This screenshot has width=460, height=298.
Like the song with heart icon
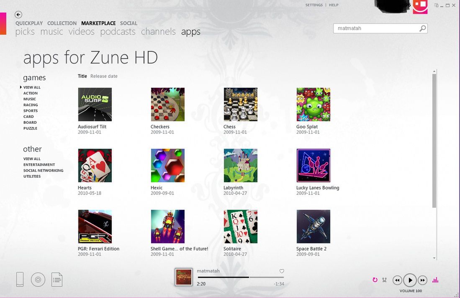282,271
